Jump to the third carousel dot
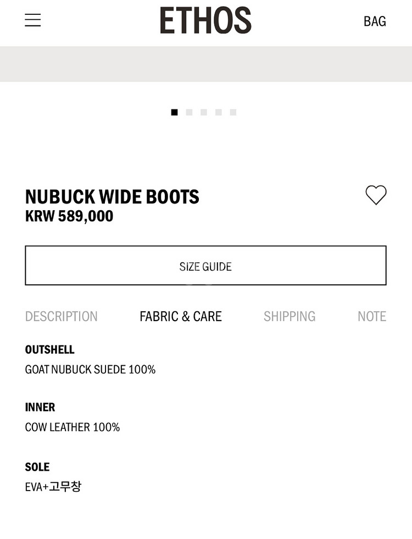The width and height of the screenshot is (412, 539). (x=204, y=112)
